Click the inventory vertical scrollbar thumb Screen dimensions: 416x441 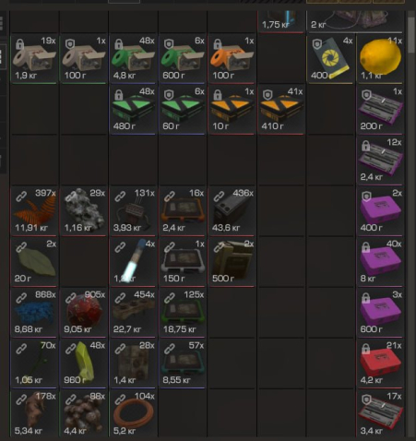[x=411, y=35]
